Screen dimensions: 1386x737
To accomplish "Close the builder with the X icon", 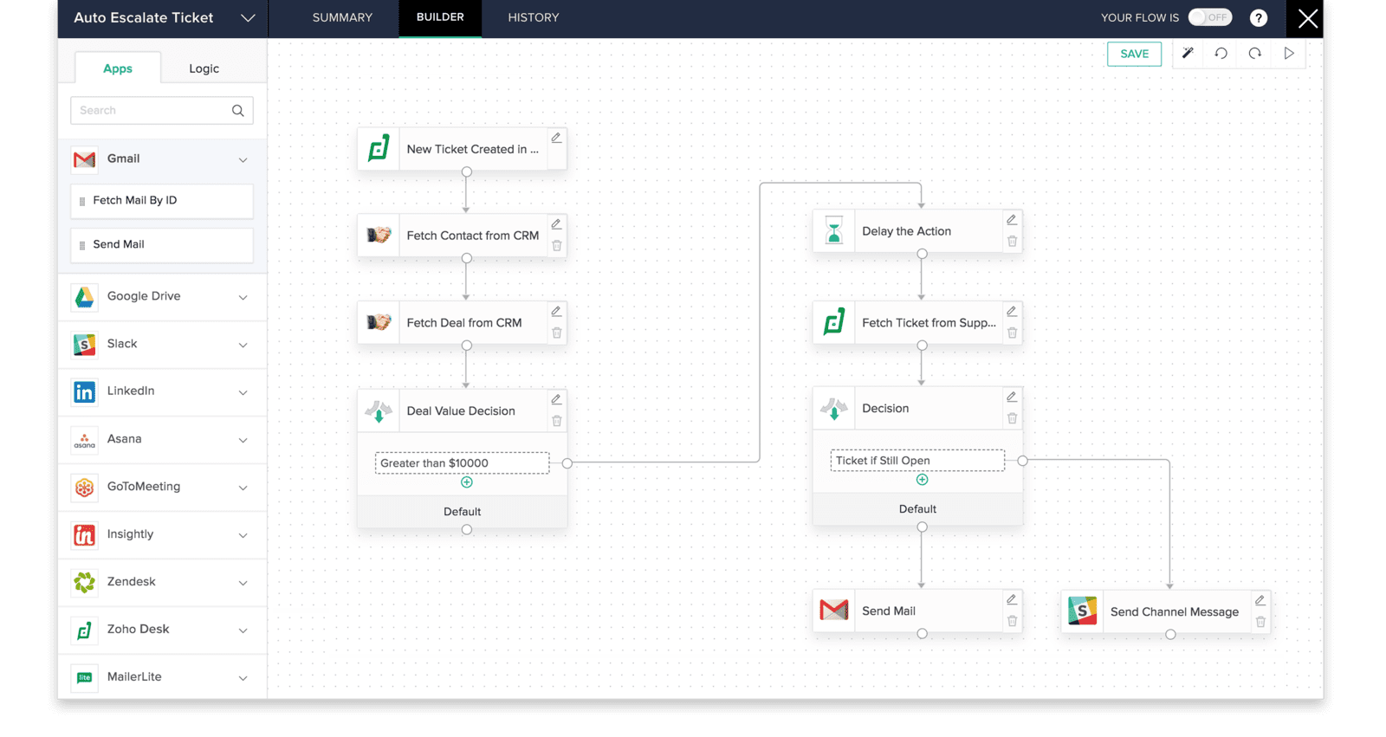I will pyautogui.click(x=1307, y=18).
